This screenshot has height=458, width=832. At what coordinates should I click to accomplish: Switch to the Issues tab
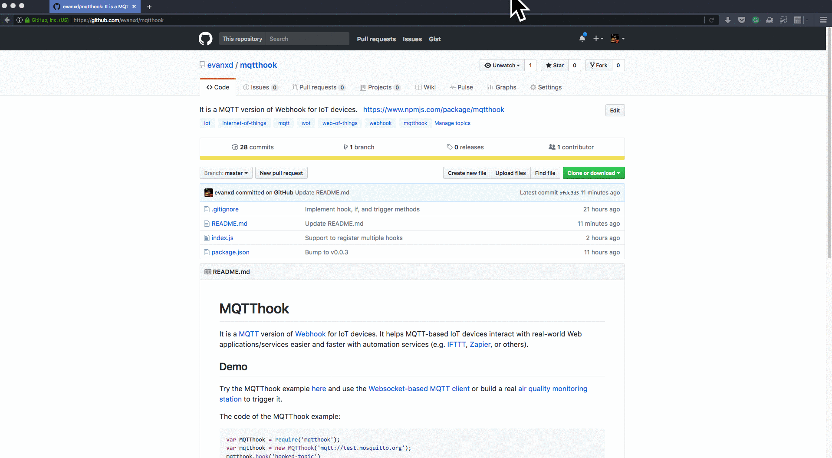(260, 87)
